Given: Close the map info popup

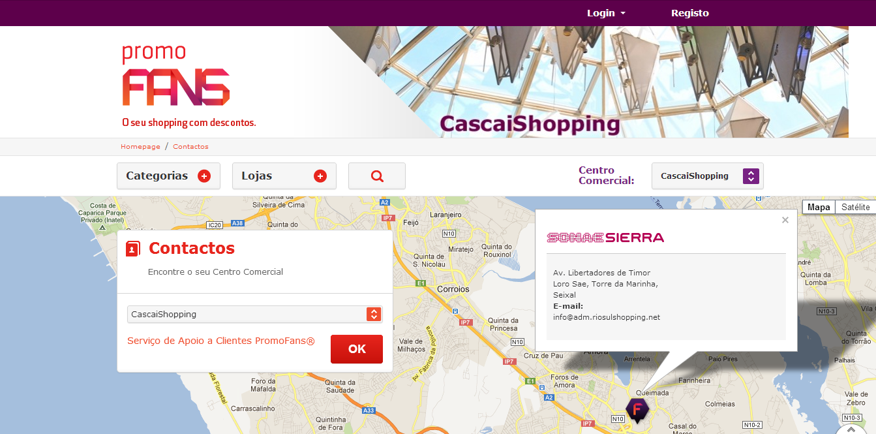Looking at the screenshot, I should [785, 220].
